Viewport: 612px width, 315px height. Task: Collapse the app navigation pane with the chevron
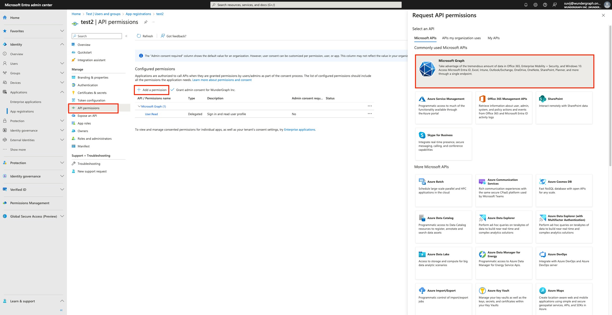point(126,36)
